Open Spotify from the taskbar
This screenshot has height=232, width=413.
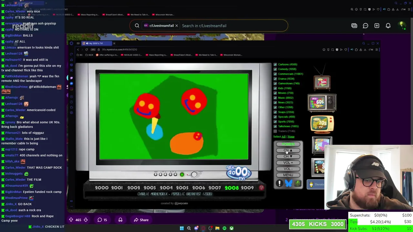point(224,228)
